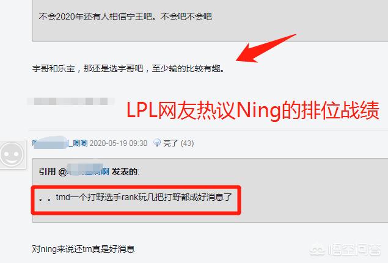Click the bold 发表的 label
Screen dimensions: 388x263
click(125, 171)
